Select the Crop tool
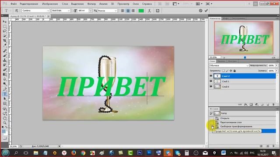280x157 pixels. click(x=5, y=41)
